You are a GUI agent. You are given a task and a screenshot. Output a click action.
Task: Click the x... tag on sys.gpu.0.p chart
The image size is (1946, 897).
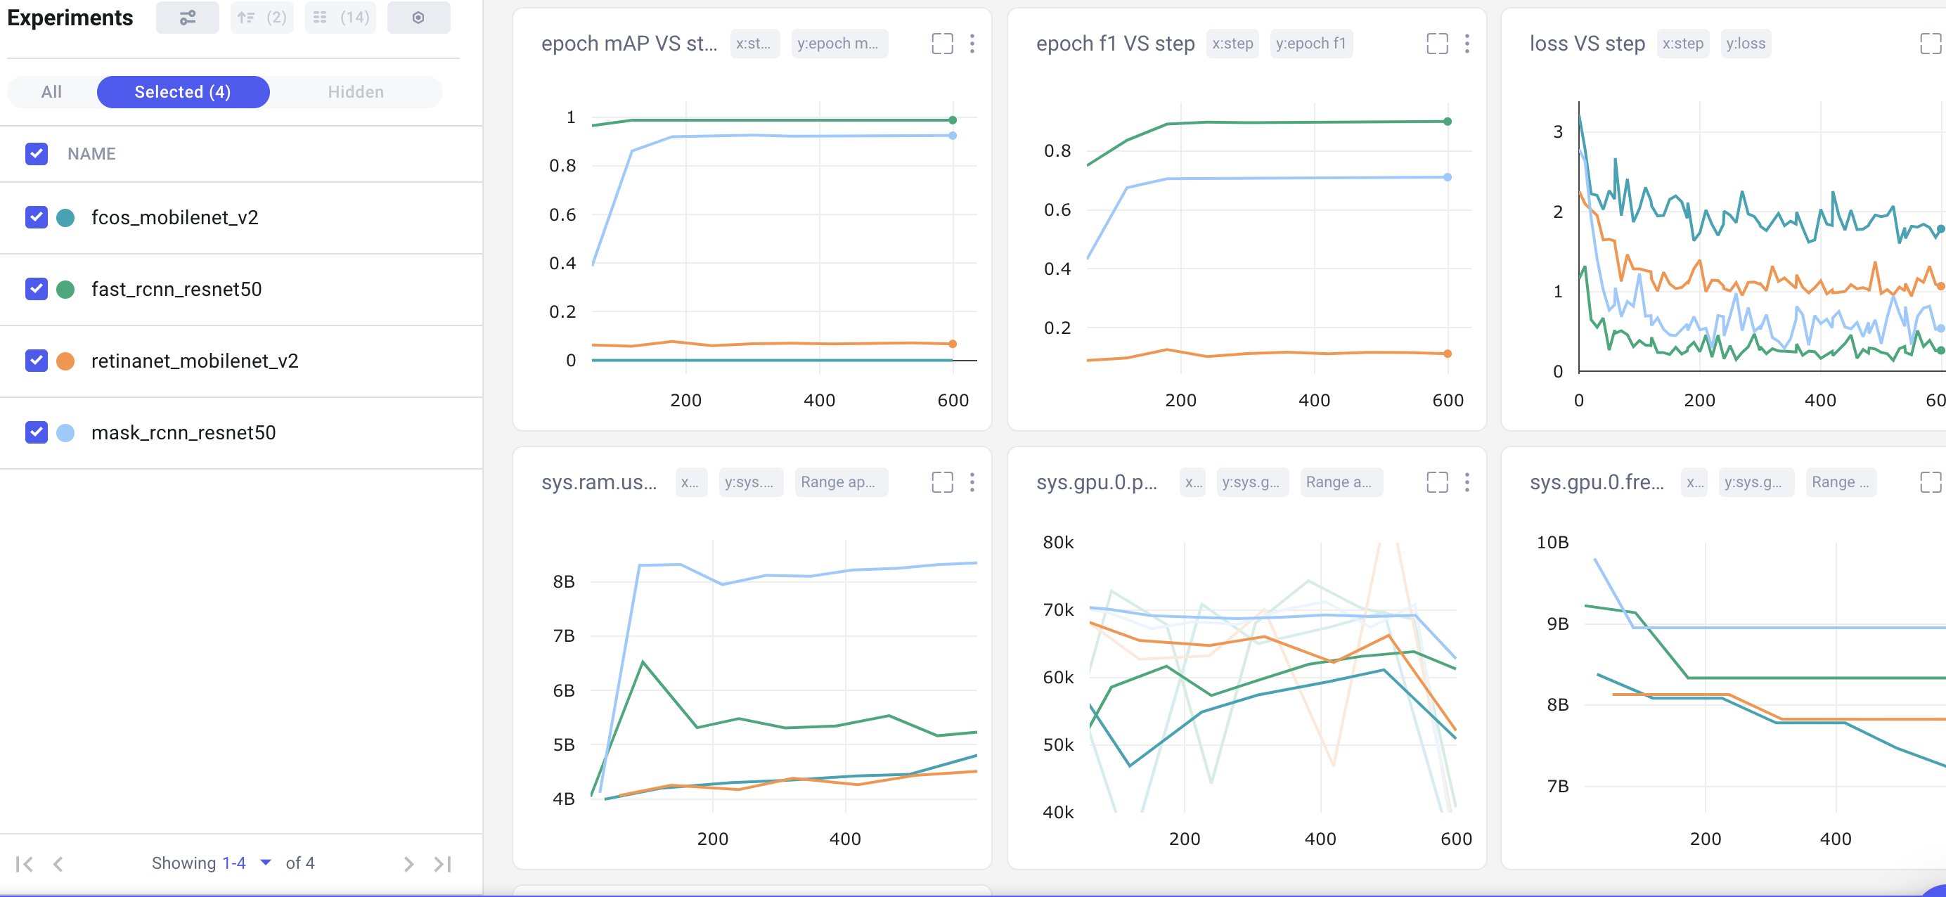pyautogui.click(x=1194, y=482)
